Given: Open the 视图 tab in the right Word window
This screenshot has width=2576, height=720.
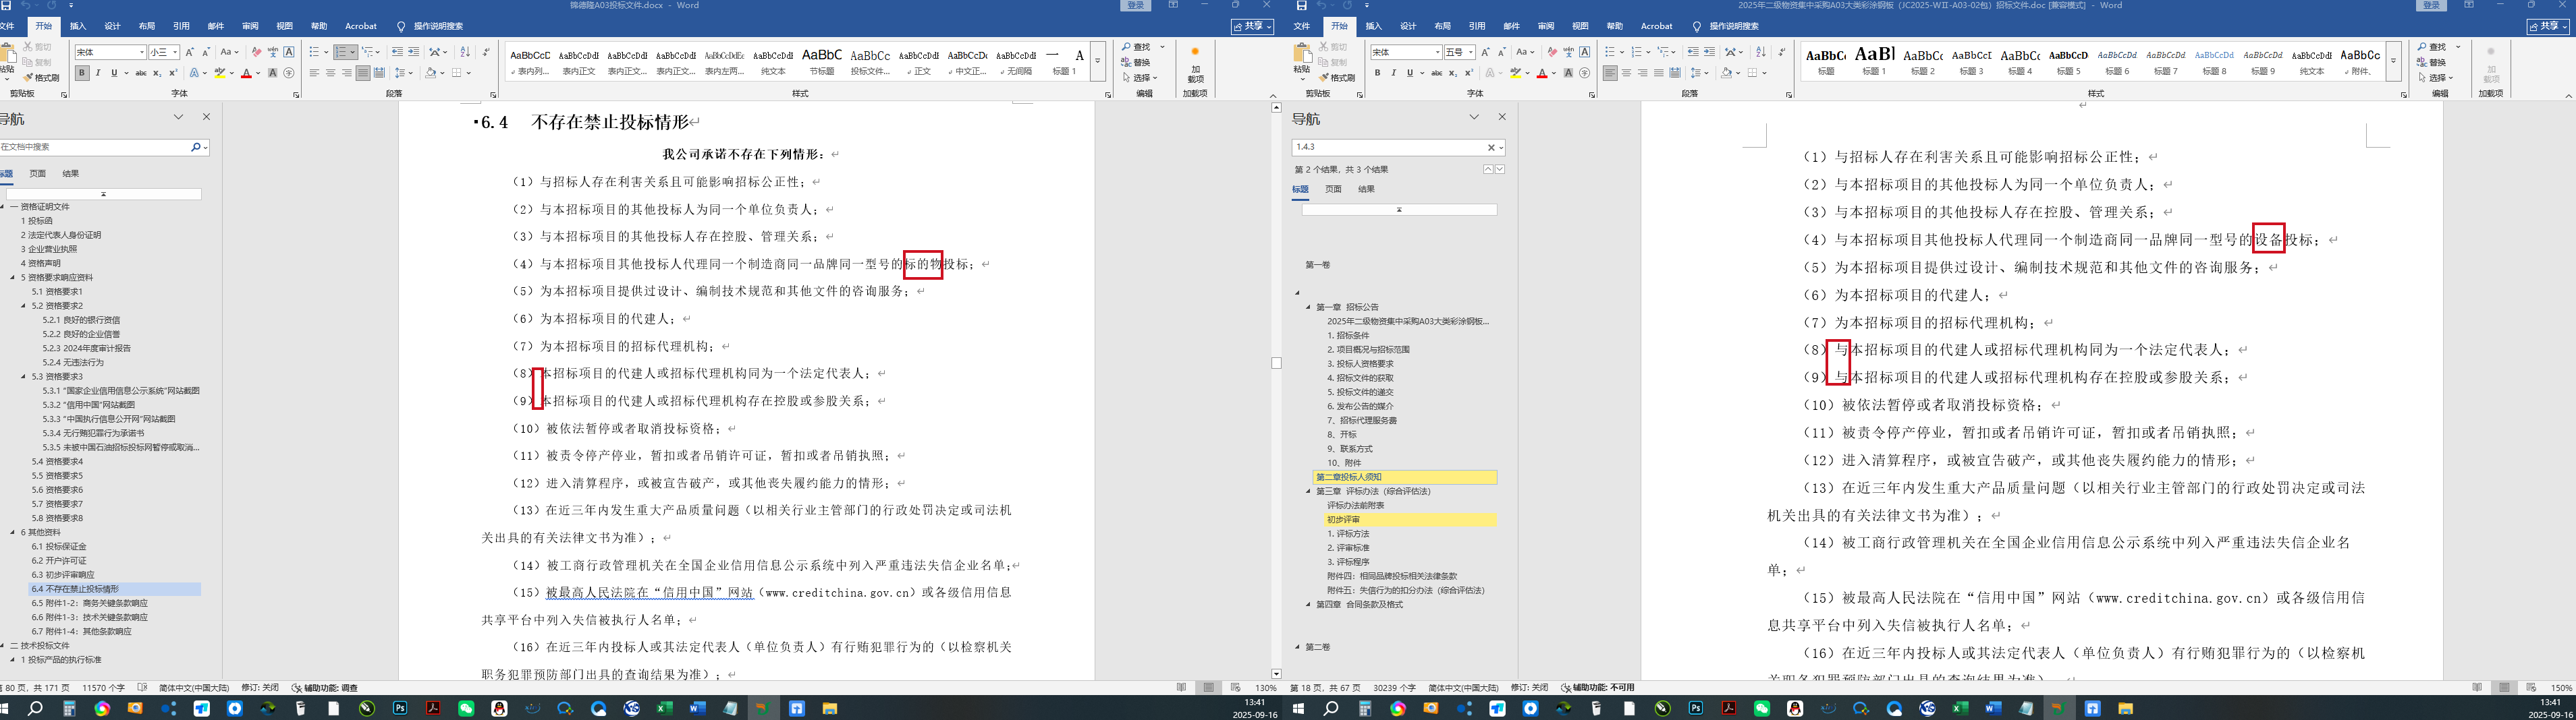Looking at the screenshot, I should click(x=1580, y=26).
